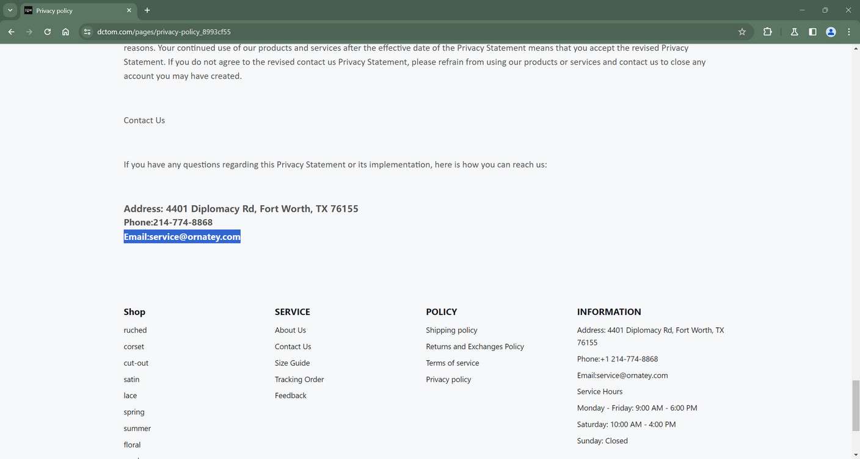Click the bold Address 4401 Diplomacy Rd line
This screenshot has height=459, width=860.
pos(241,209)
